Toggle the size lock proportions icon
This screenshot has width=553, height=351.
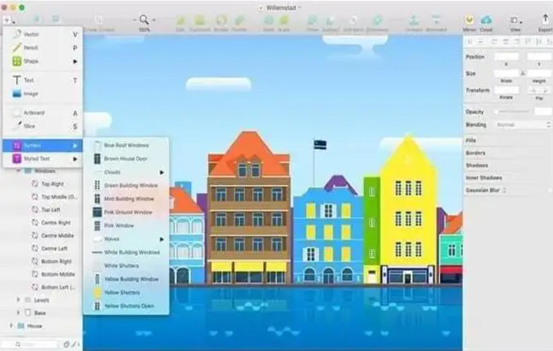point(523,73)
